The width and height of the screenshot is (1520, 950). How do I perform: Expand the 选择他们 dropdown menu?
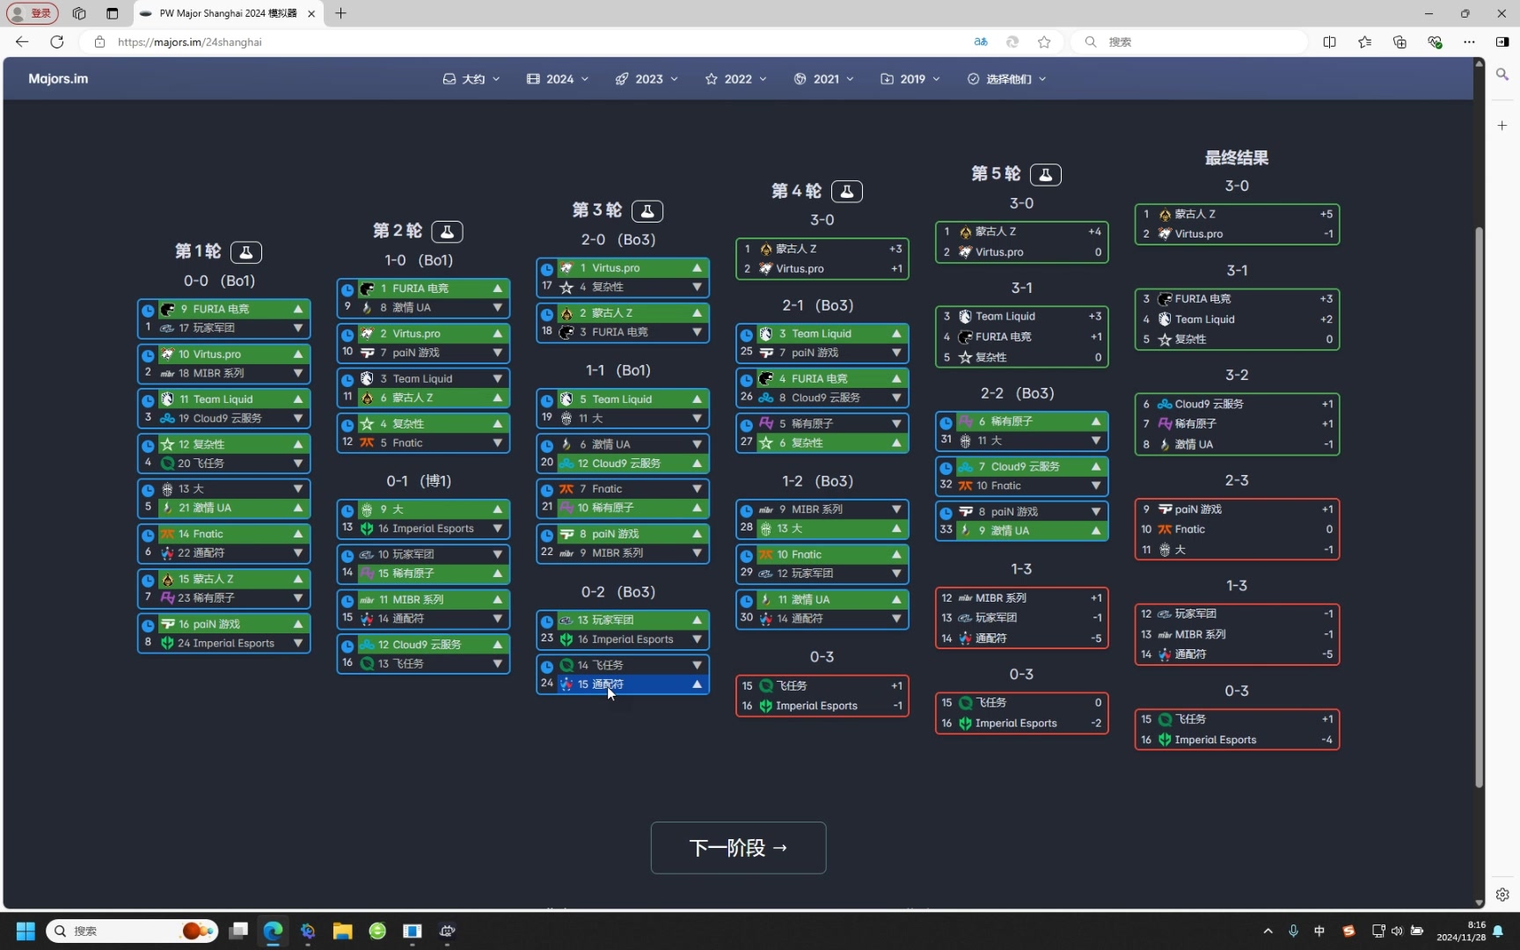[1007, 79]
